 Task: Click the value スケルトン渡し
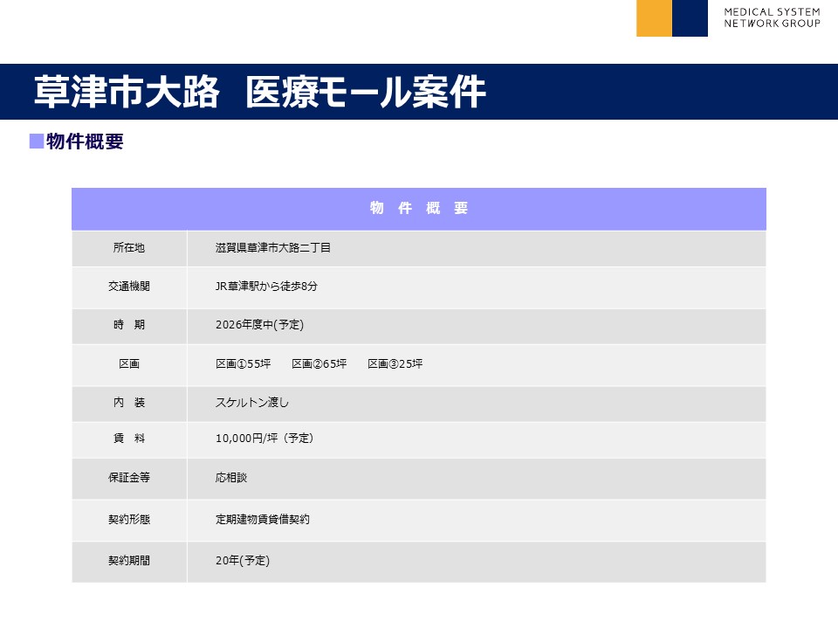tap(251, 402)
